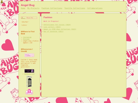The image size is (138, 103).
Task: Click the Where to Find Me heading
Action: point(28,33)
